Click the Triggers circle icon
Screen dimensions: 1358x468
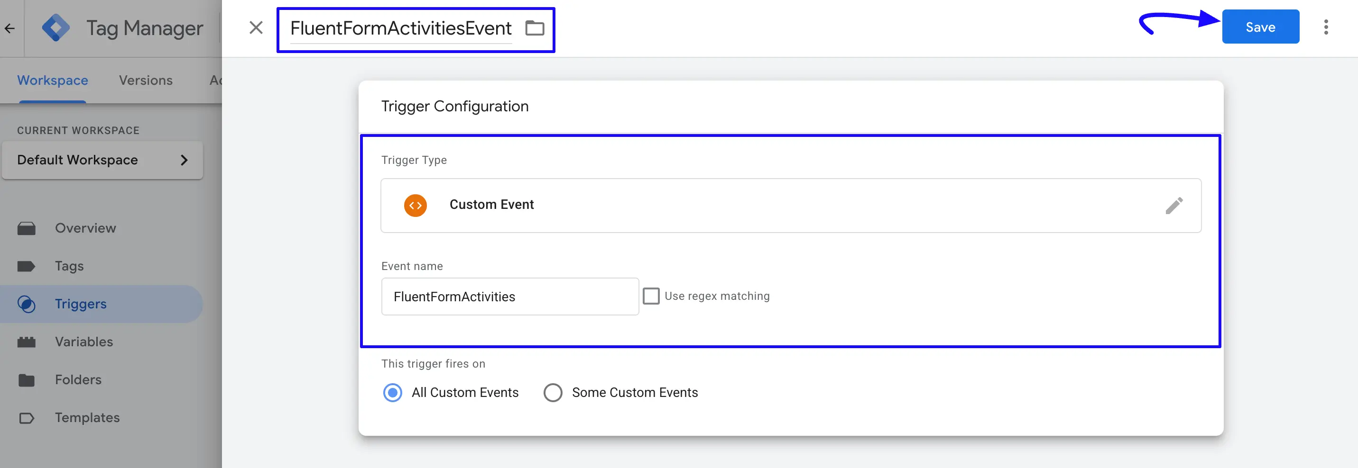tap(27, 304)
